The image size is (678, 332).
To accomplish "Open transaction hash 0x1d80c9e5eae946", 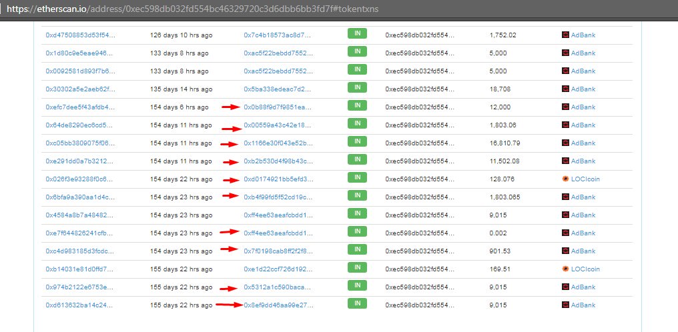I will (x=81, y=53).
